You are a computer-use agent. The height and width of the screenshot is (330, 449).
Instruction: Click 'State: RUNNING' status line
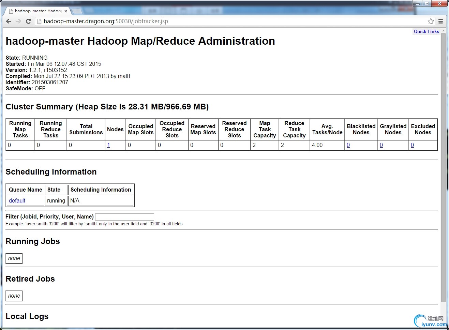pyautogui.click(x=27, y=58)
